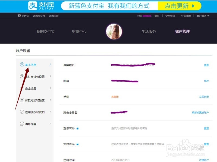Image resolution: width=217 pixels, height=162 pixels.
Task: Click the lock icon next to 支付密码
Action: point(78,144)
